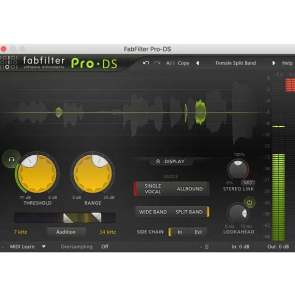Go to next preset with right arrow

[273, 63]
